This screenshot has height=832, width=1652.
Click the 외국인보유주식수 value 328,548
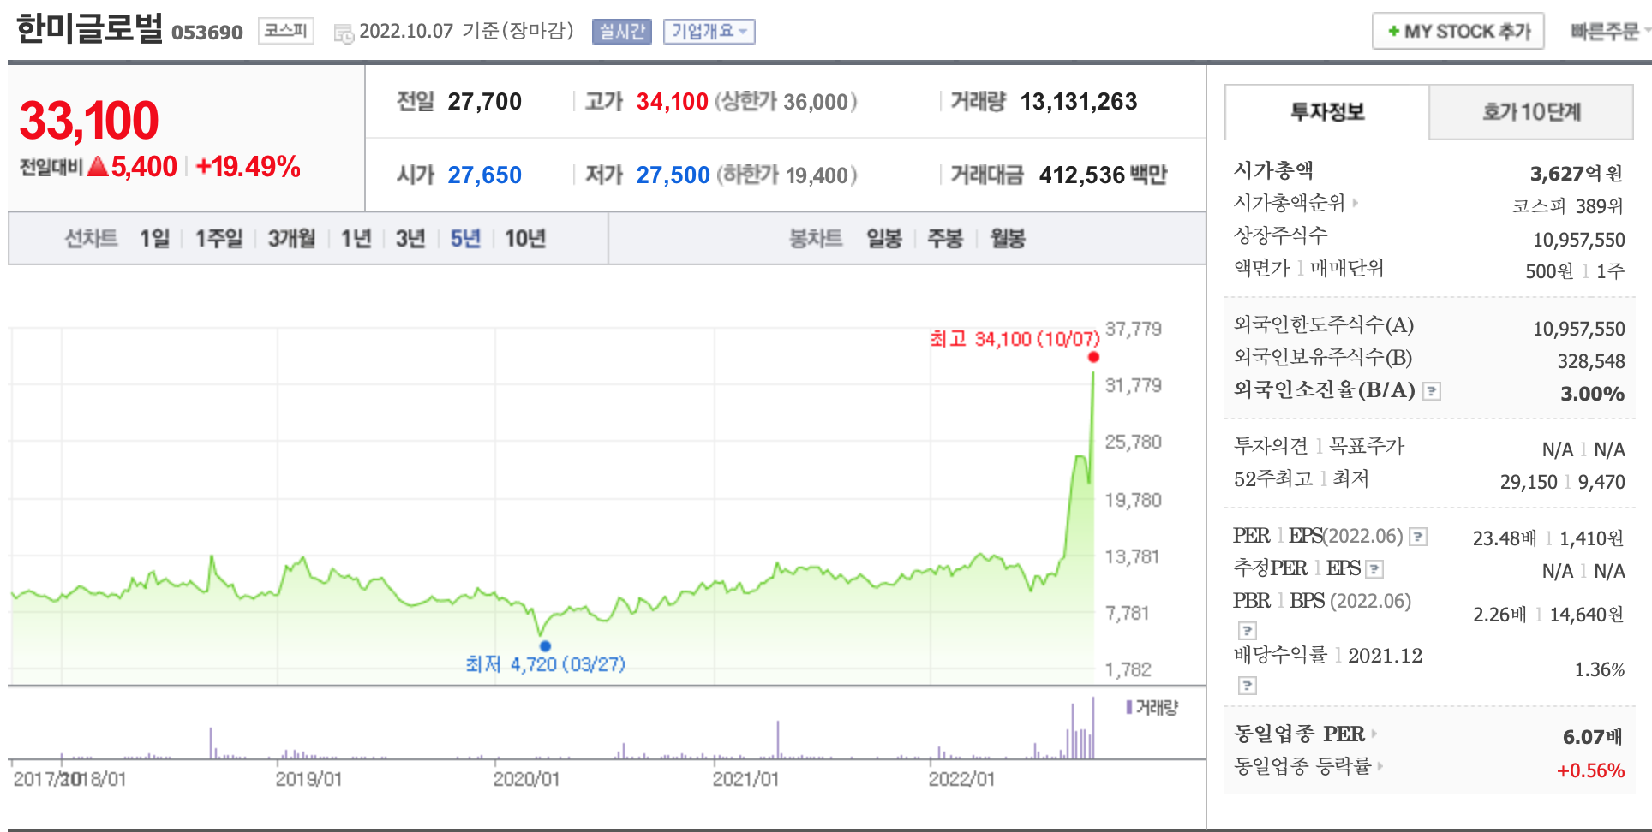1591,361
